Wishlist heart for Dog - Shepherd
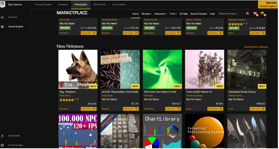The image size is (279, 149). coord(94,109)
